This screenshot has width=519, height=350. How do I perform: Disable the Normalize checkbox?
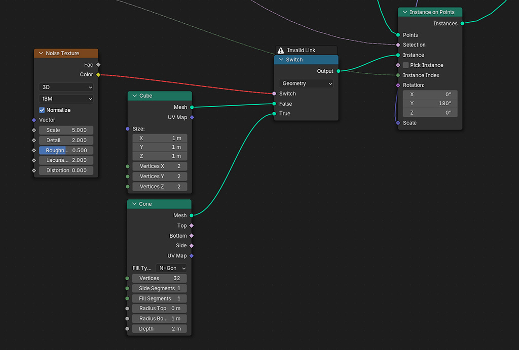42,110
